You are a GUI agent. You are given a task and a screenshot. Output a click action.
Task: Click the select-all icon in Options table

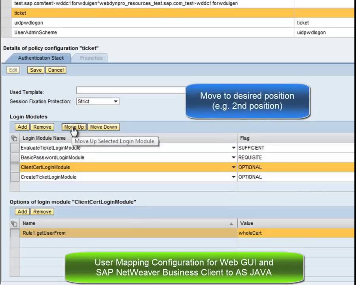click(x=15, y=223)
